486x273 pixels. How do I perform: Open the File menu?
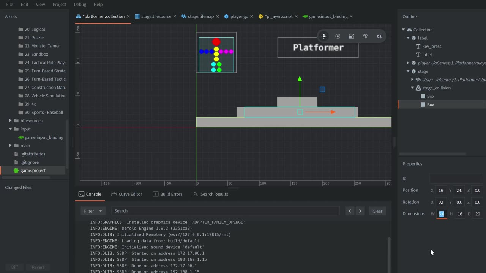point(9,5)
